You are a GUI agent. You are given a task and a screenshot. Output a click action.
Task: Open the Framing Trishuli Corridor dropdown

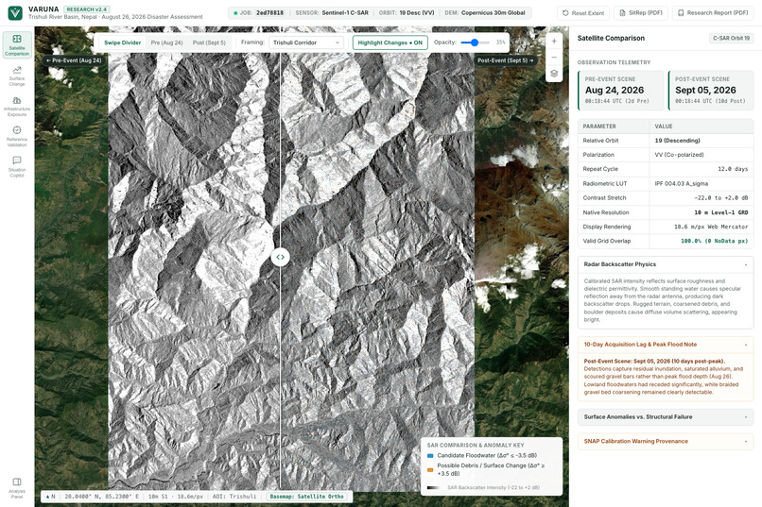(x=306, y=42)
